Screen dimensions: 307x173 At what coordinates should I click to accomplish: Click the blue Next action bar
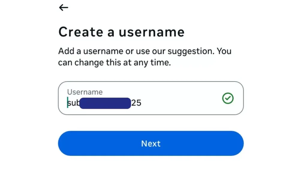click(151, 144)
